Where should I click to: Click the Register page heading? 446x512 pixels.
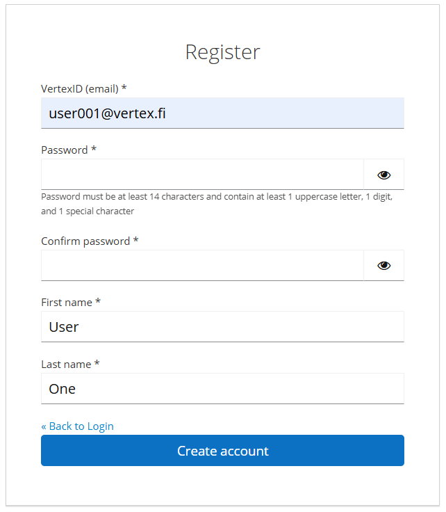222,51
